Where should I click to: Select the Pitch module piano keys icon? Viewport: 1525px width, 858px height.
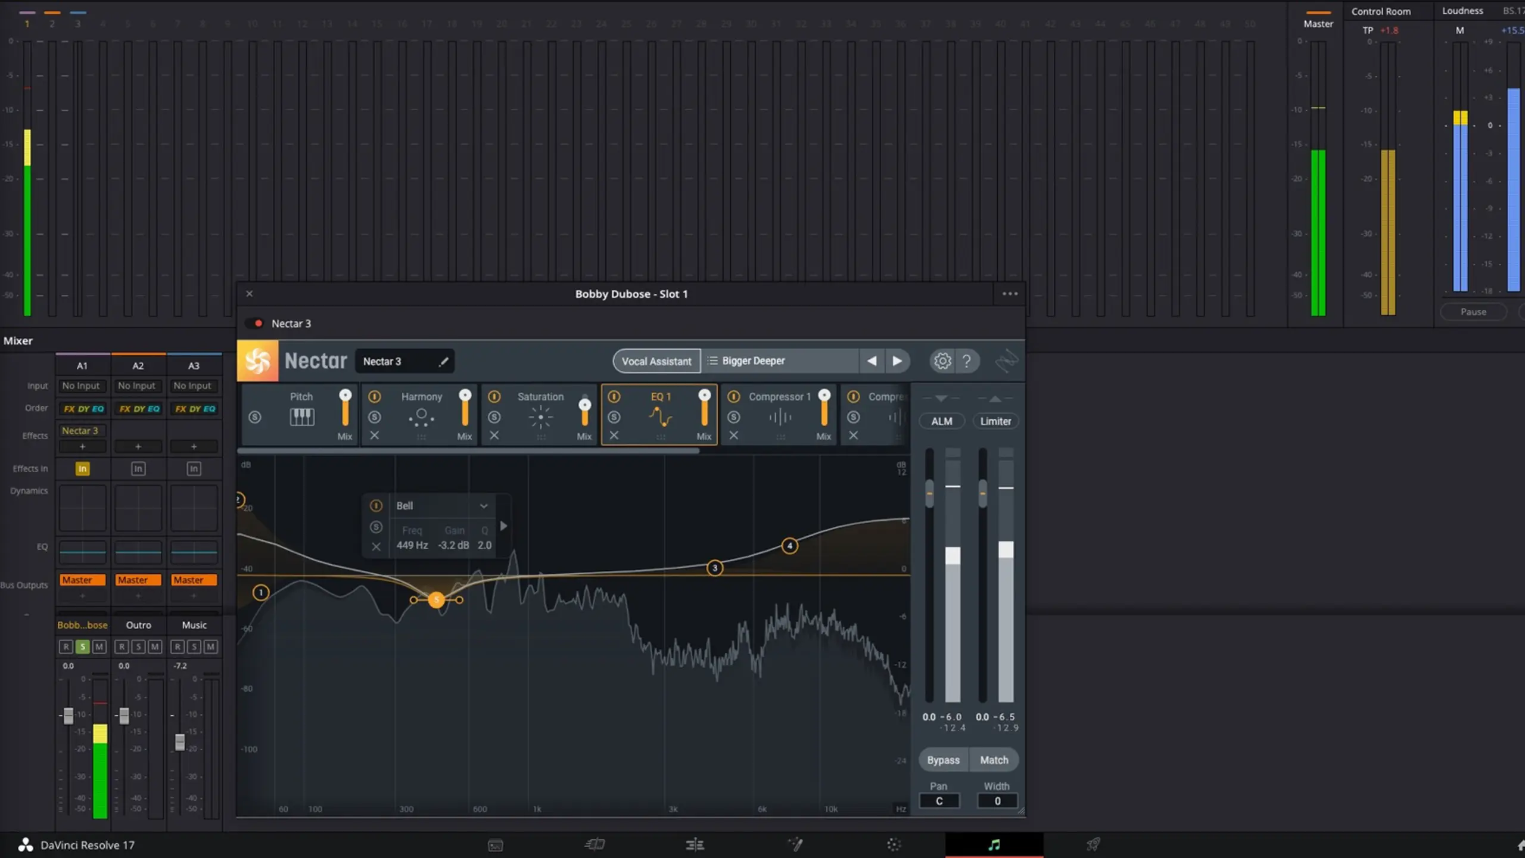pyautogui.click(x=301, y=417)
